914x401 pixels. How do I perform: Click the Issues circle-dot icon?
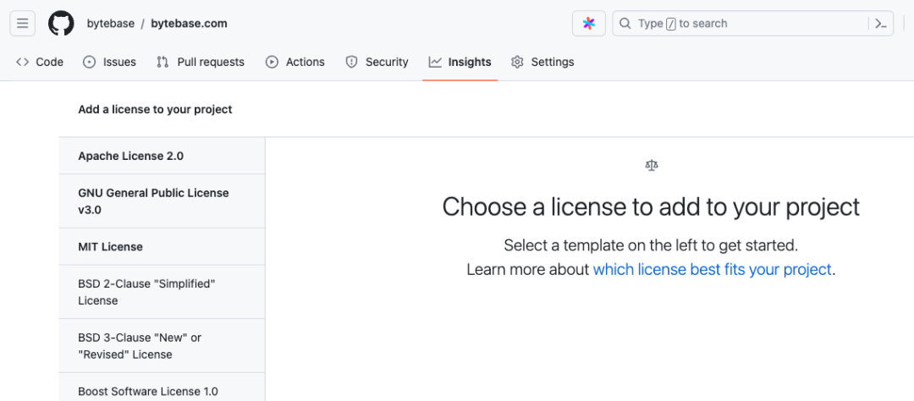89,62
